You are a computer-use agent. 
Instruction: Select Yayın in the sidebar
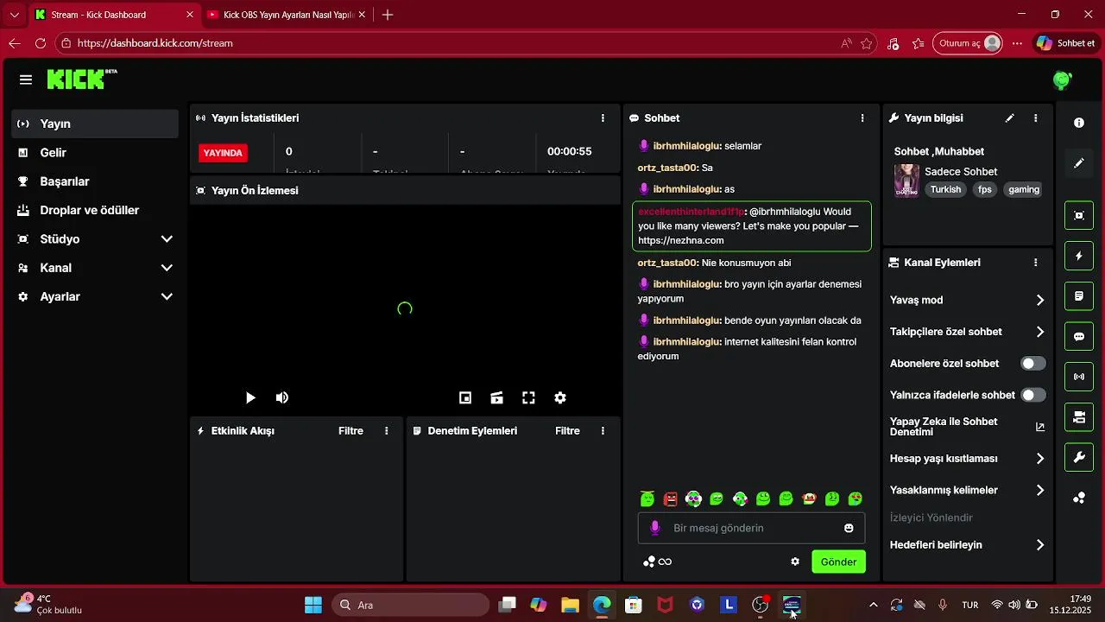95,124
